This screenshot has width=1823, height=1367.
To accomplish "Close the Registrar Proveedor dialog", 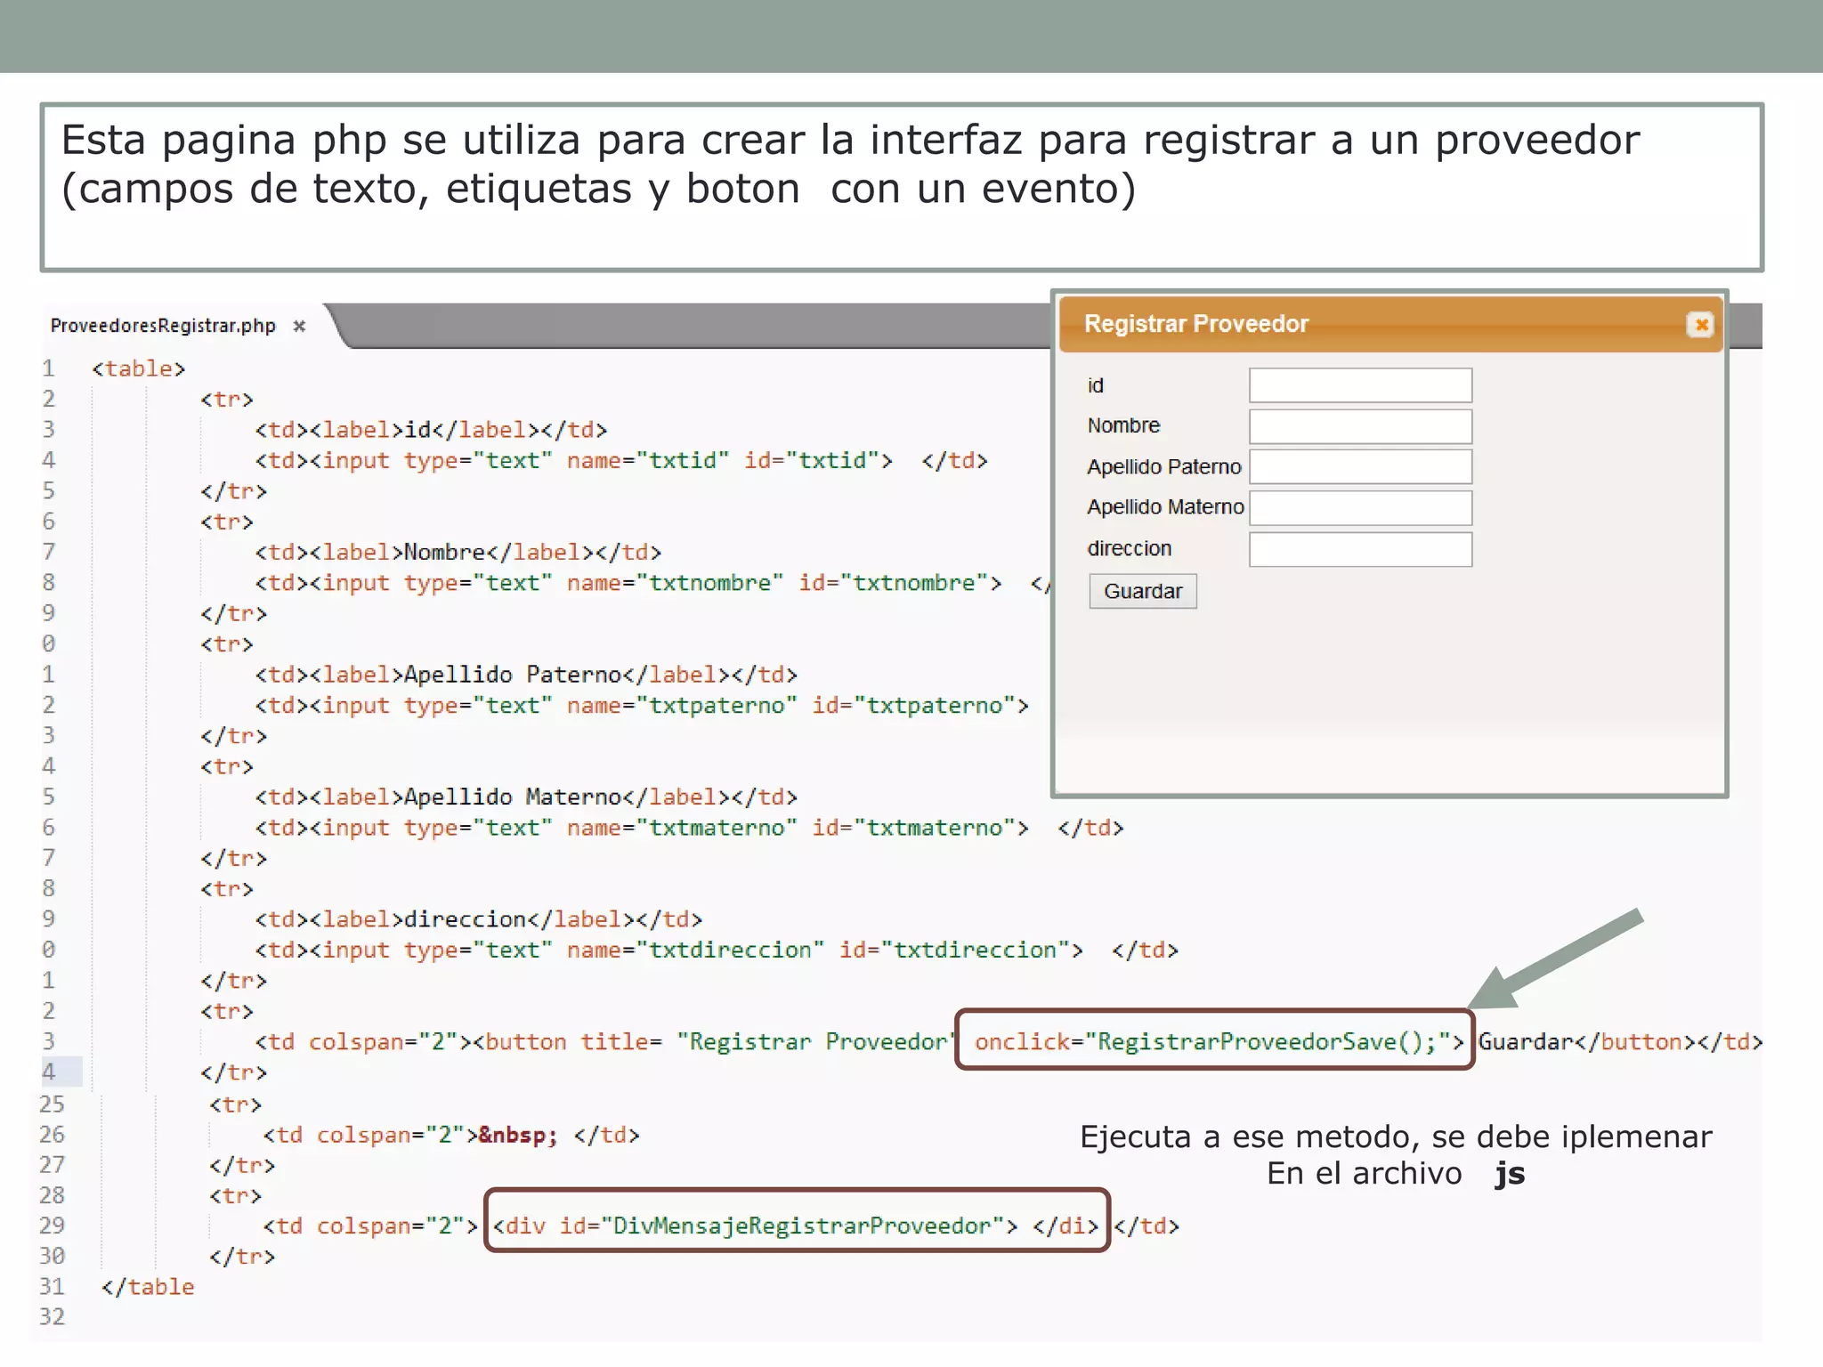I will coord(1700,325).
